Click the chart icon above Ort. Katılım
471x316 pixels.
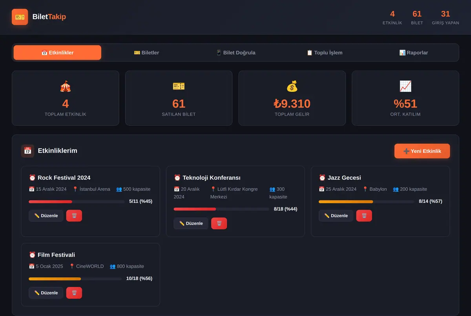pyautogui.click(x=405, y=86)
